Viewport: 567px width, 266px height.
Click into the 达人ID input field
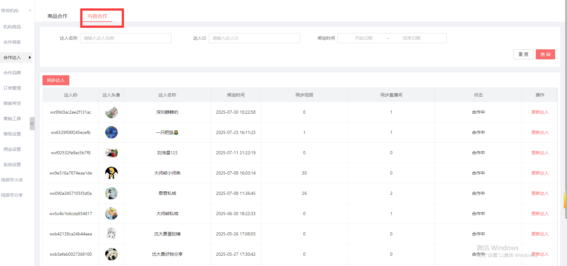pyautogui.click(x=254, y=38)
